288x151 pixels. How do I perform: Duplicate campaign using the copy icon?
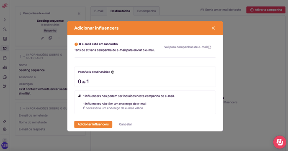(x=50, y=38)
